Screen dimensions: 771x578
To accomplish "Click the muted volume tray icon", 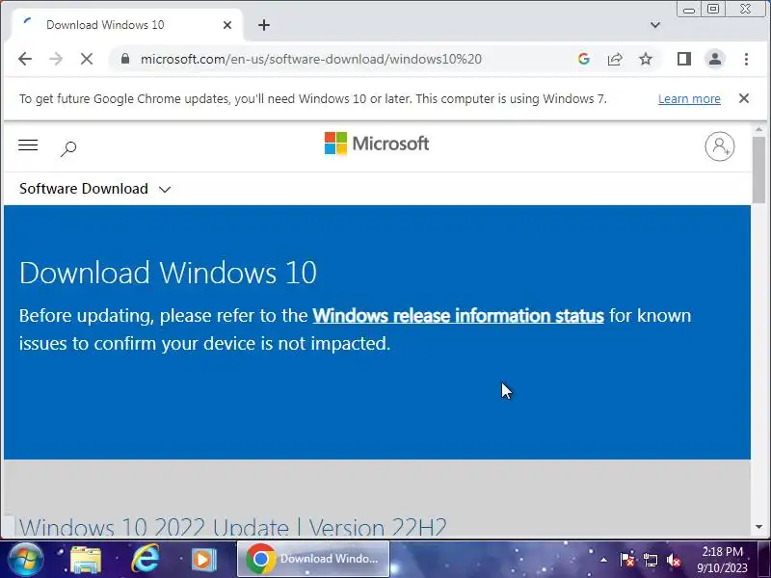I will click(x=673, y=560).
